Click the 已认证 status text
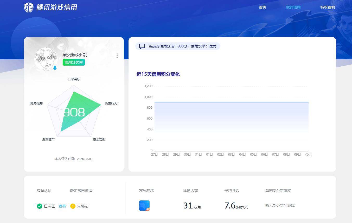 pyautogui.click(x=49, y=206)
